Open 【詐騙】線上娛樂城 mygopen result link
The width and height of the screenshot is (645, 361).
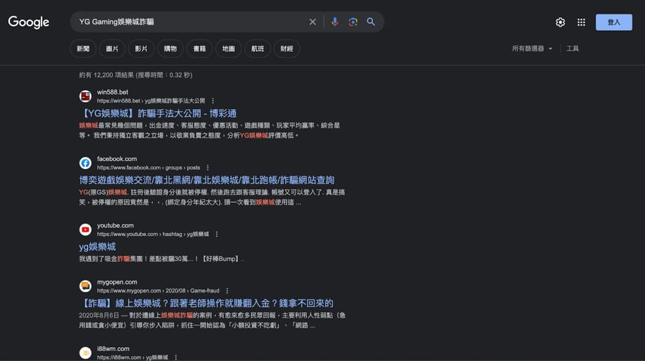(207, 303)
